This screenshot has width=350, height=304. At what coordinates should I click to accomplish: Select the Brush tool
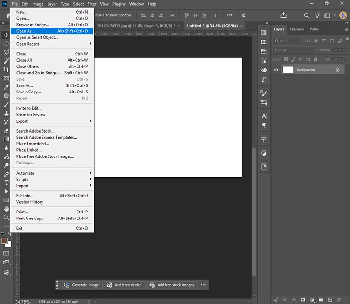(6, 105)
